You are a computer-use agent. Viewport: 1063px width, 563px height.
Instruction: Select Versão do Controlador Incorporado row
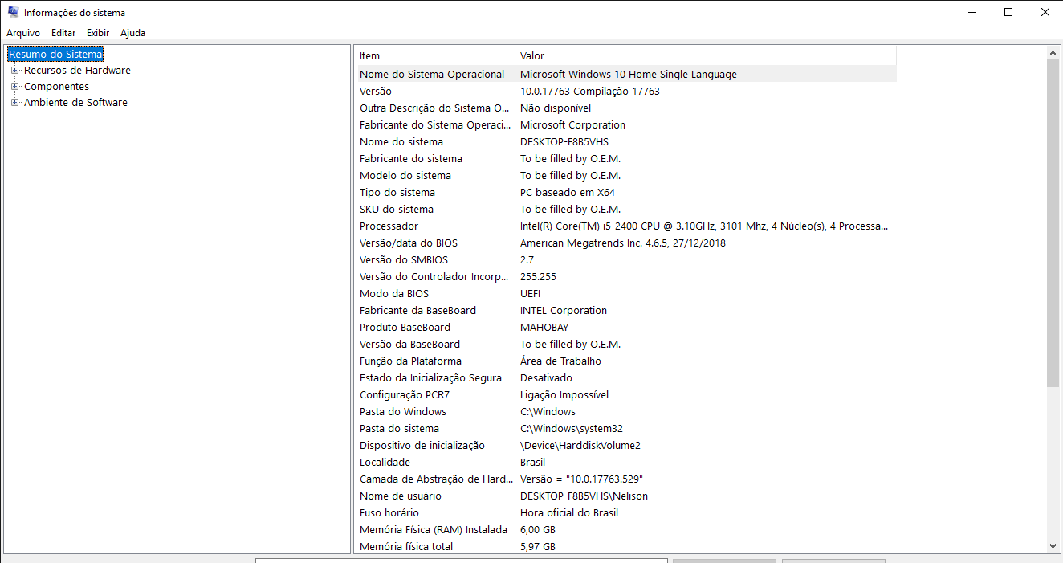pos(625,276)
